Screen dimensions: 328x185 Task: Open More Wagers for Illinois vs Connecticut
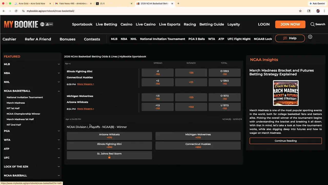coord(86,84)
